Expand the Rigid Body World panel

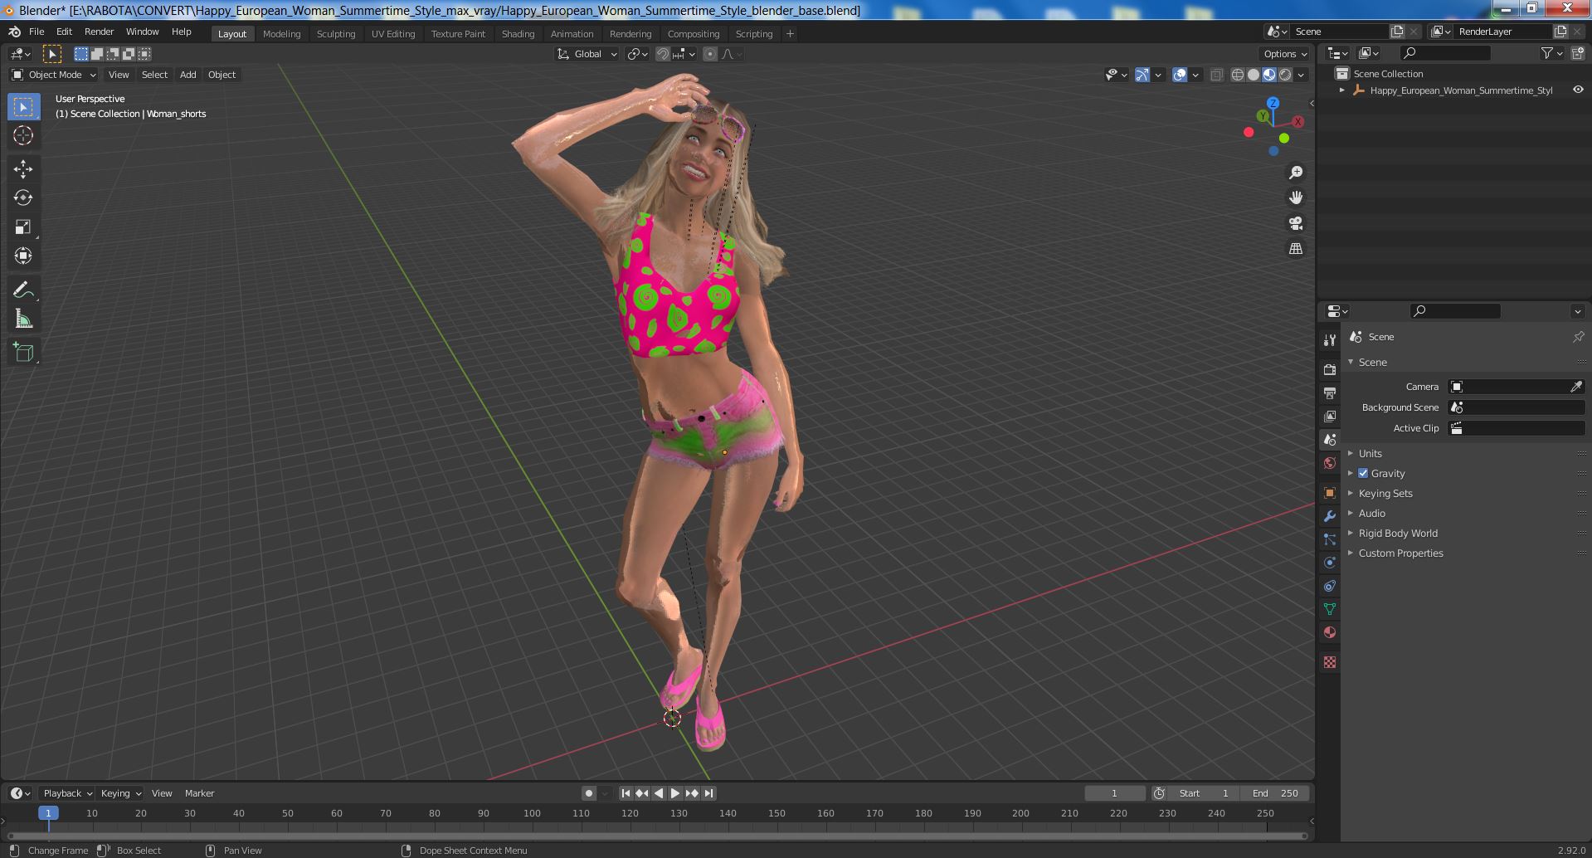(x=1397, y=533)
